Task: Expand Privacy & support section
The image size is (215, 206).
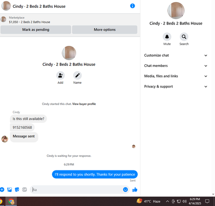Action: pos(176,87)
